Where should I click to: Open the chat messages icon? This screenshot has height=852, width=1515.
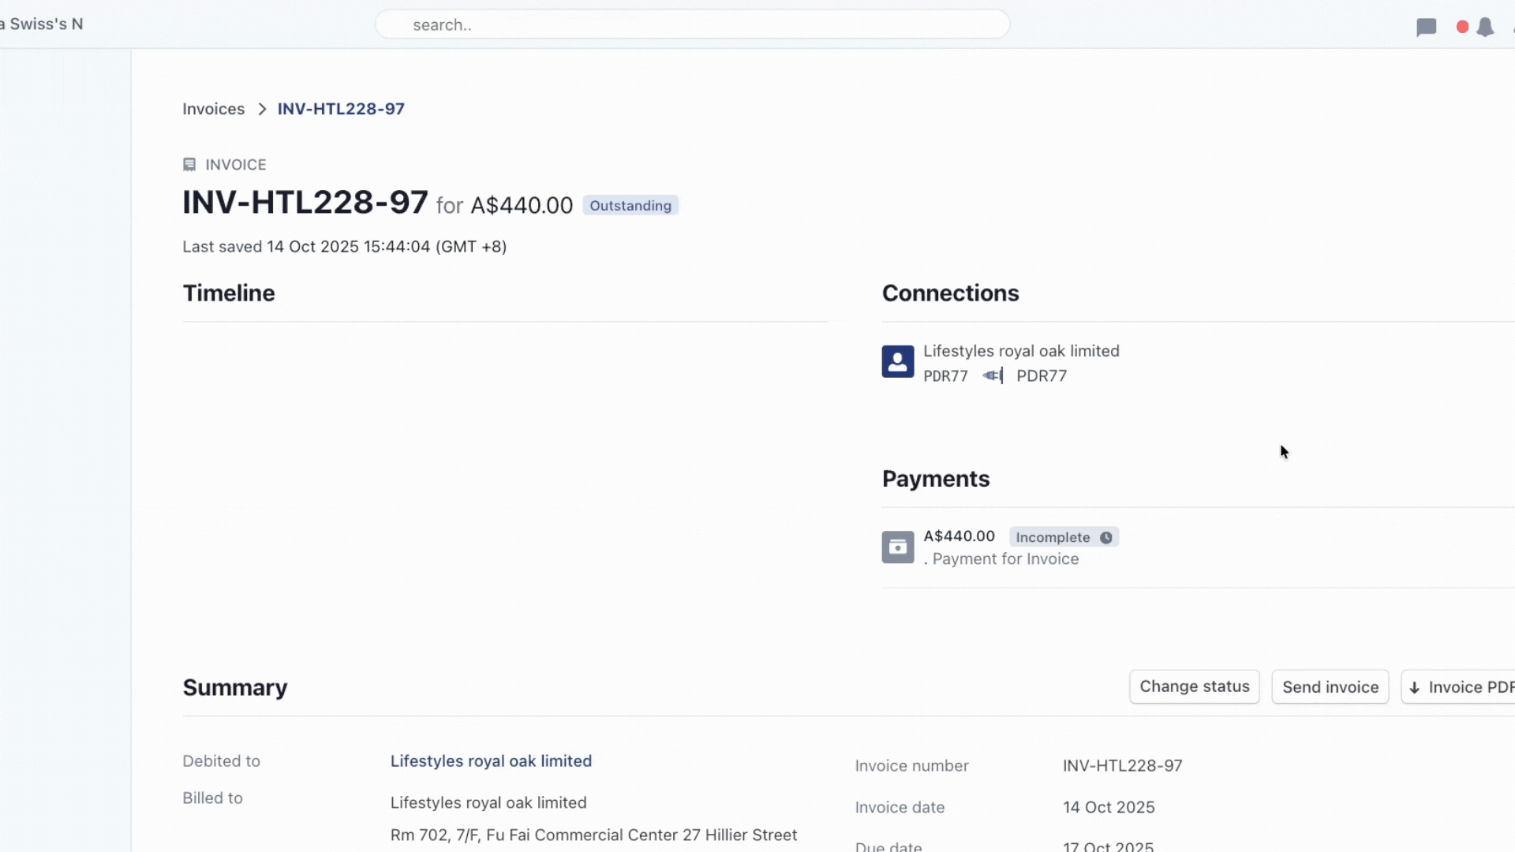[x=1426, y=28]
